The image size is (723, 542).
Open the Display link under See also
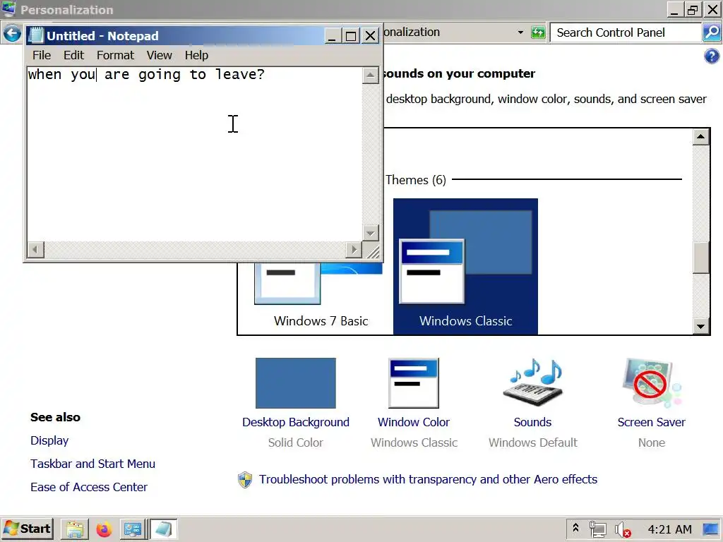point(49,440)
